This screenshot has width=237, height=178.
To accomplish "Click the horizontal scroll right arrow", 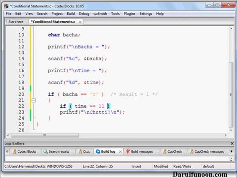I will 226,135.
